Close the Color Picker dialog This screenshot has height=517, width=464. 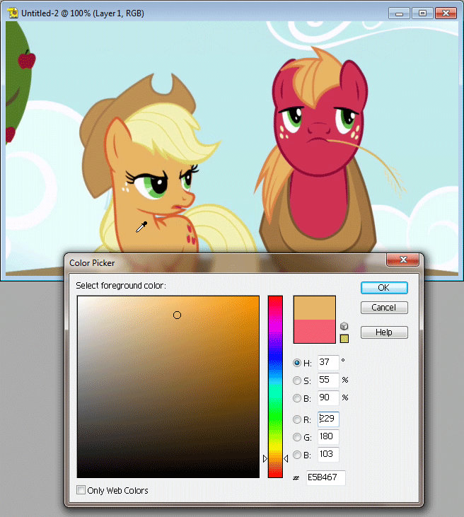point(402,260)
